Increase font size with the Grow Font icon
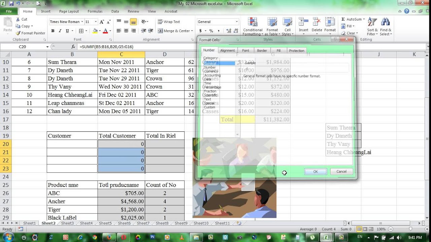 (102, 22)
